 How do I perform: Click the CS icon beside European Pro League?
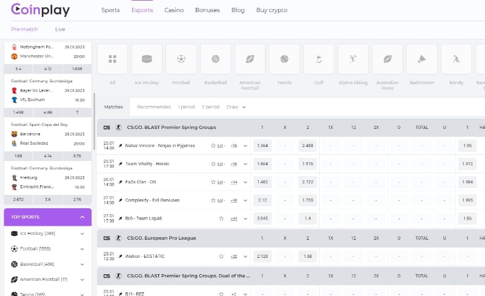click(107, 238)
